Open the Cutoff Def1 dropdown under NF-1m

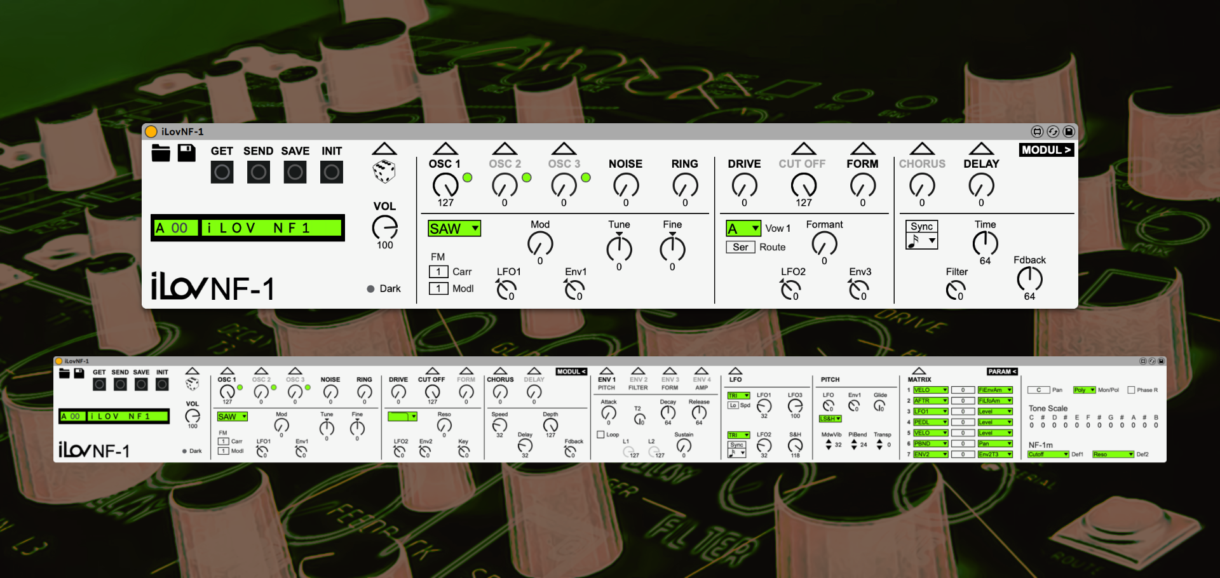click(x=1048, y=454)
